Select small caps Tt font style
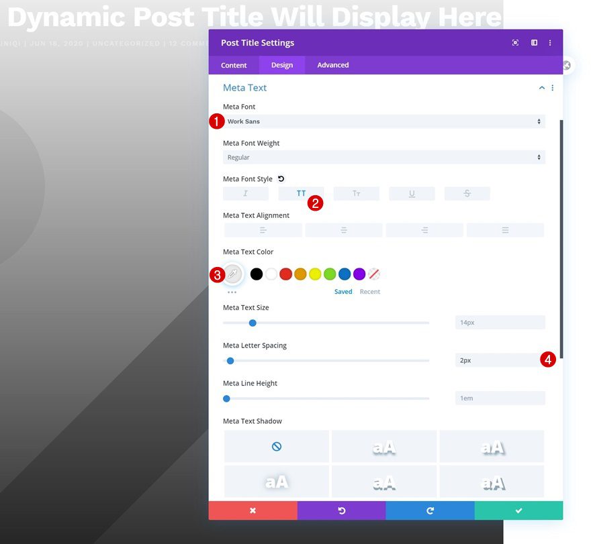The height and width of the screenshot is (544, 591). 356,193
